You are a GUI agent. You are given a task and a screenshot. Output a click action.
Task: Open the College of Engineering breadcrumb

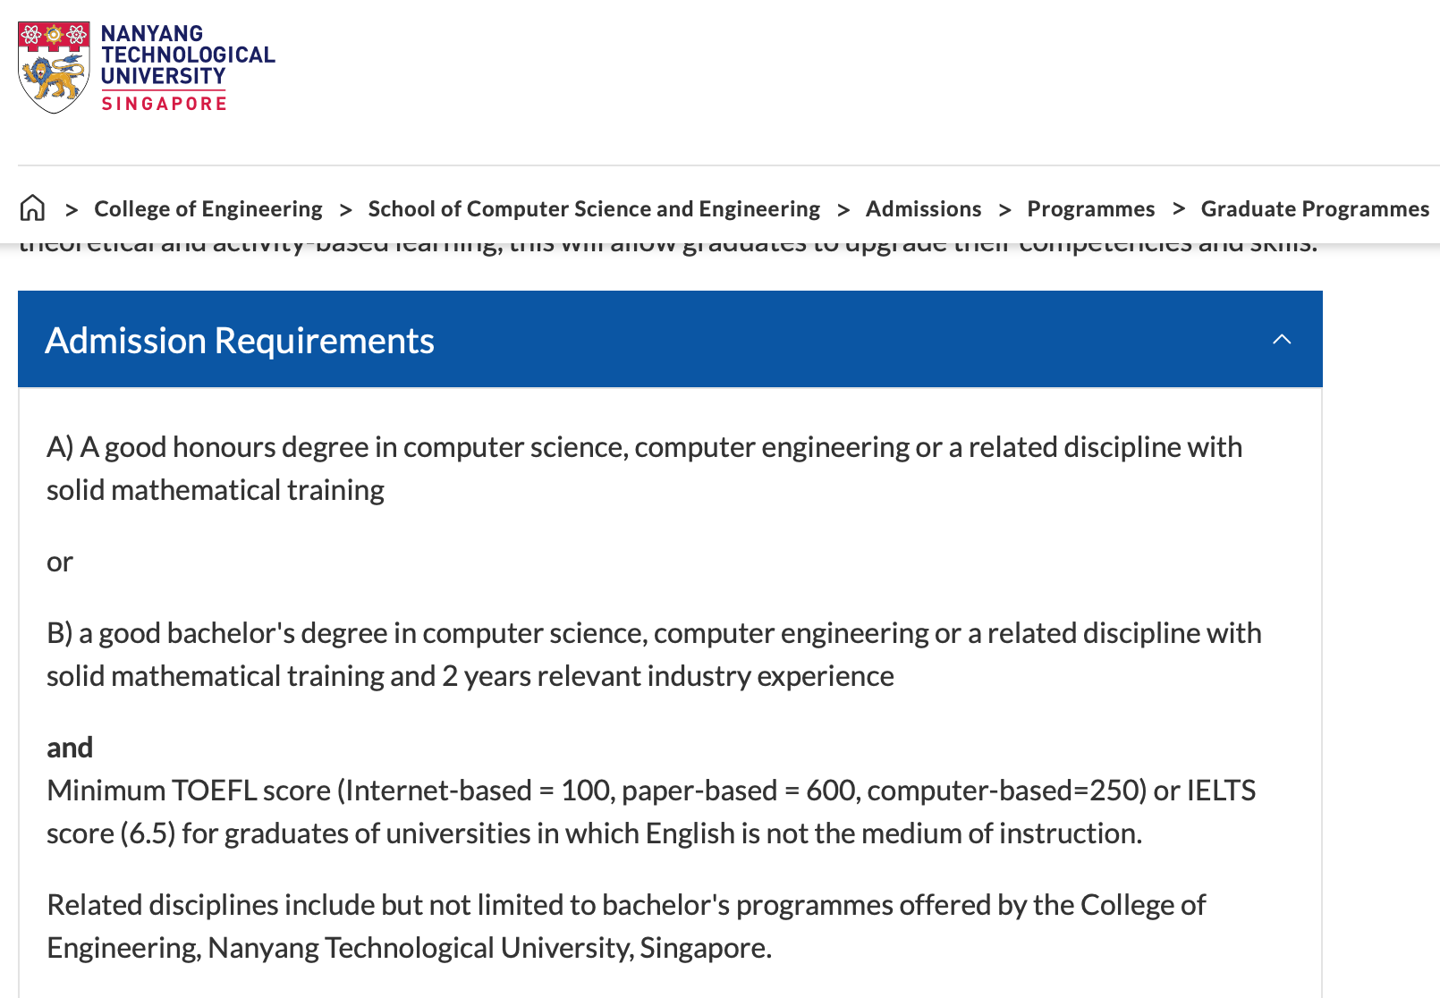pos(208,208)
